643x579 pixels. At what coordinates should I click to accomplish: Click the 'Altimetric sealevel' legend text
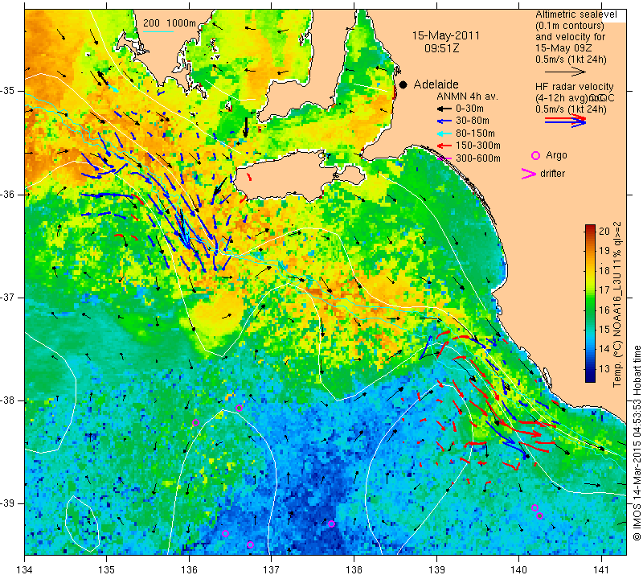(575, 14)
